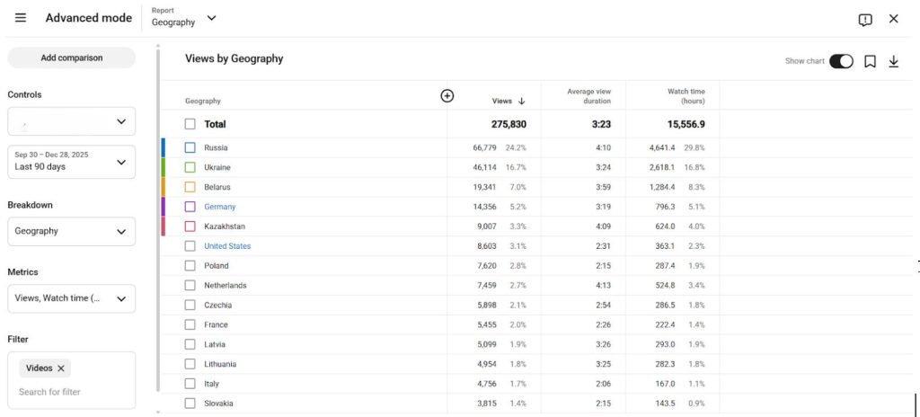Click the send feedback icon
The width and height of the screenshot is (920, 417).
pos(865,20)
